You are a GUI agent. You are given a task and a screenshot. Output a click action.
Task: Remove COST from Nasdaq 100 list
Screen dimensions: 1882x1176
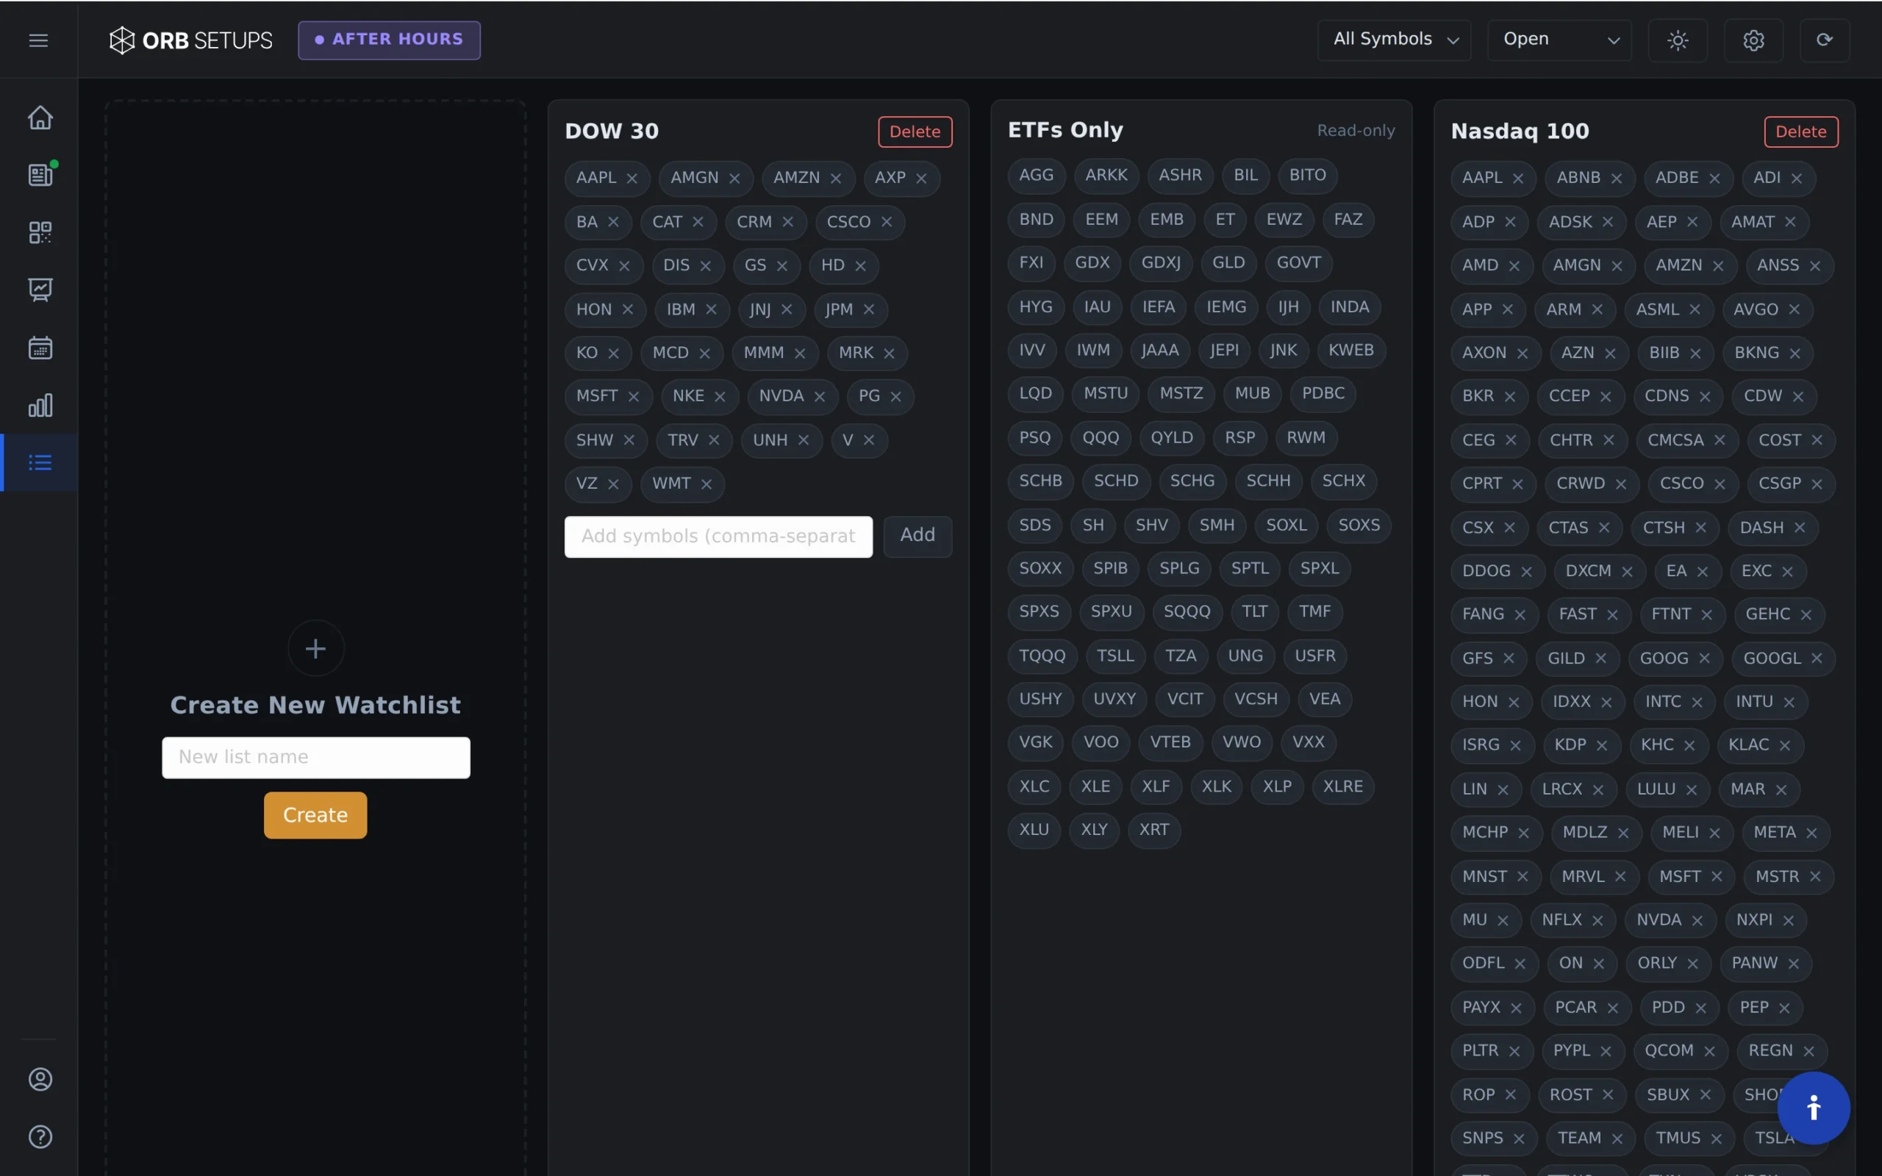coord(1817,440)
